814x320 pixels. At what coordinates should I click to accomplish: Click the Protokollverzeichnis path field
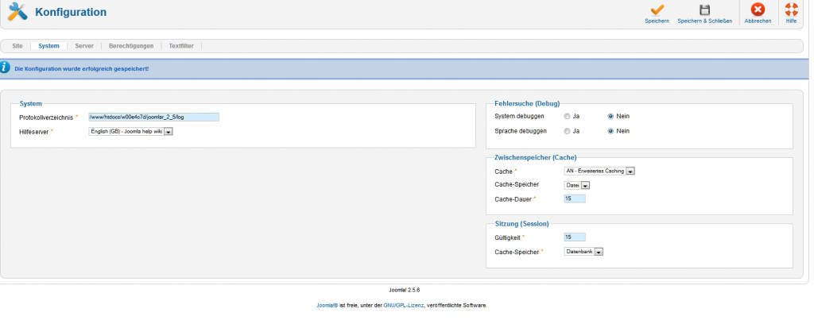coord(153,117)
